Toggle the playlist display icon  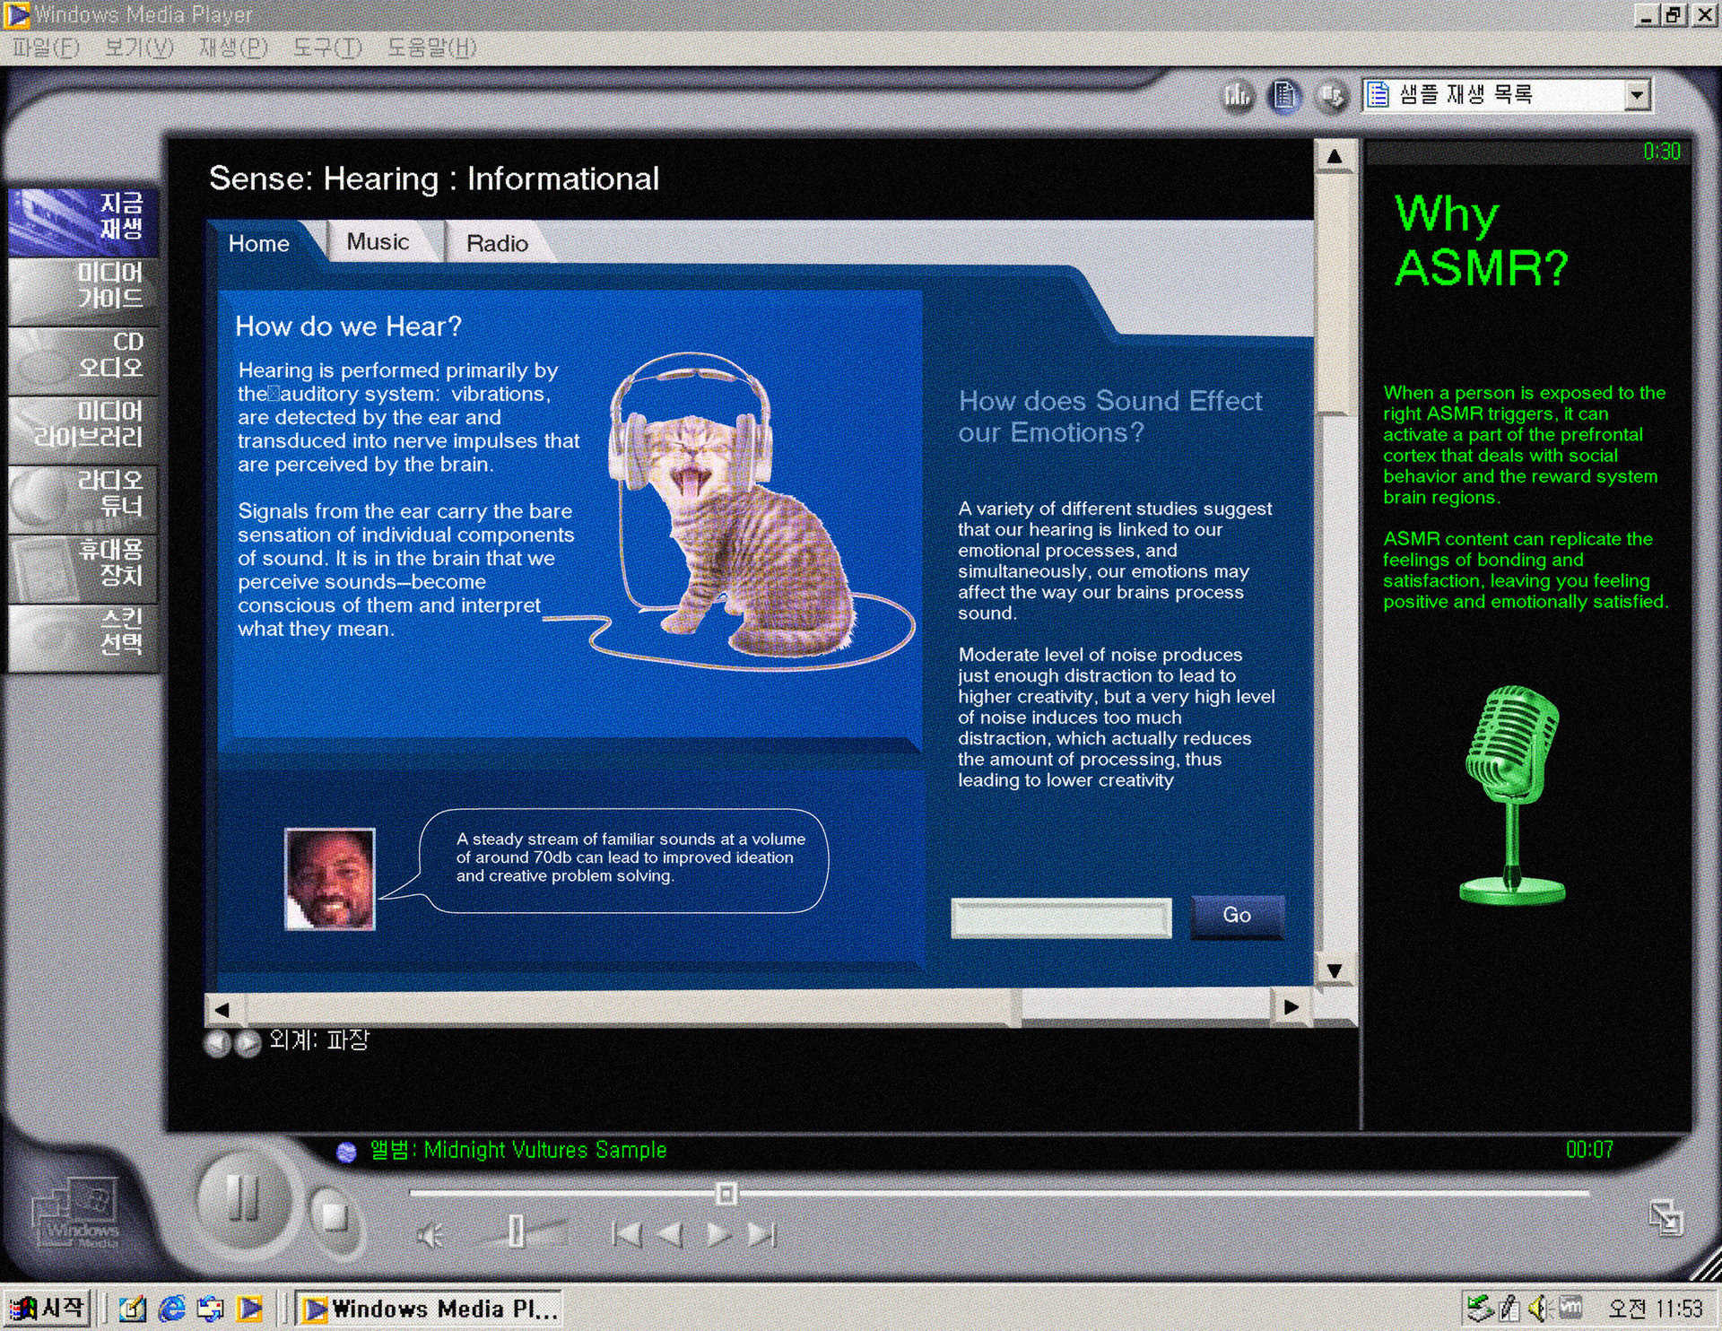[x=1284, y=95]
